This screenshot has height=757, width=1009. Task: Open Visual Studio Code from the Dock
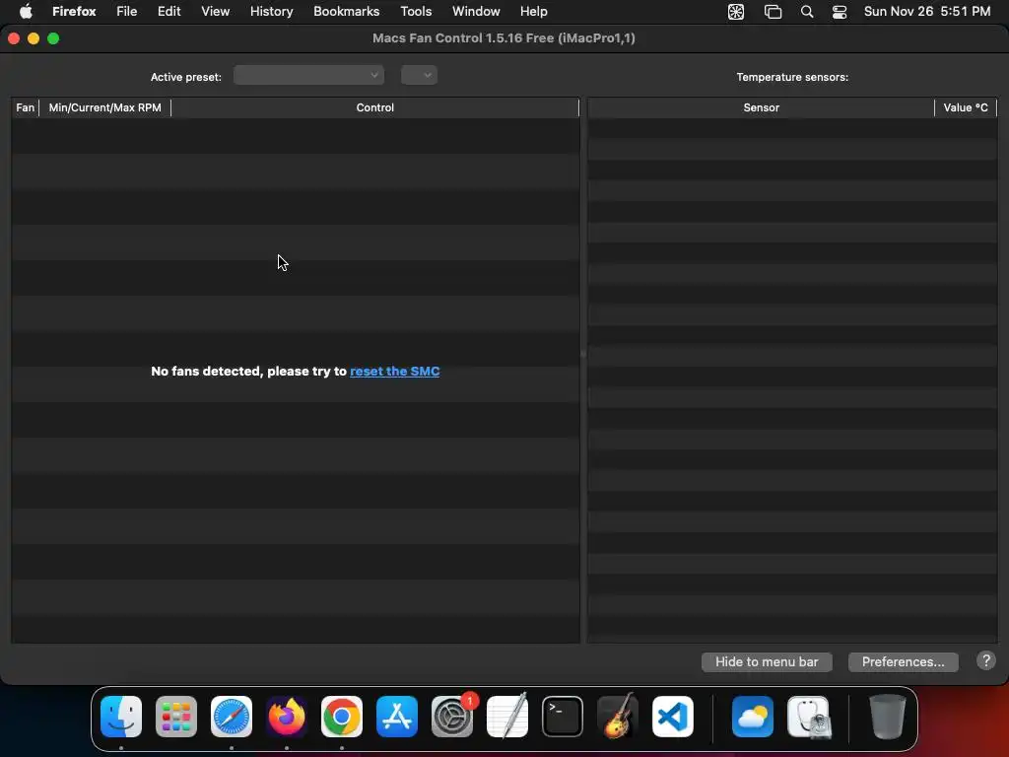coord(673,717)
